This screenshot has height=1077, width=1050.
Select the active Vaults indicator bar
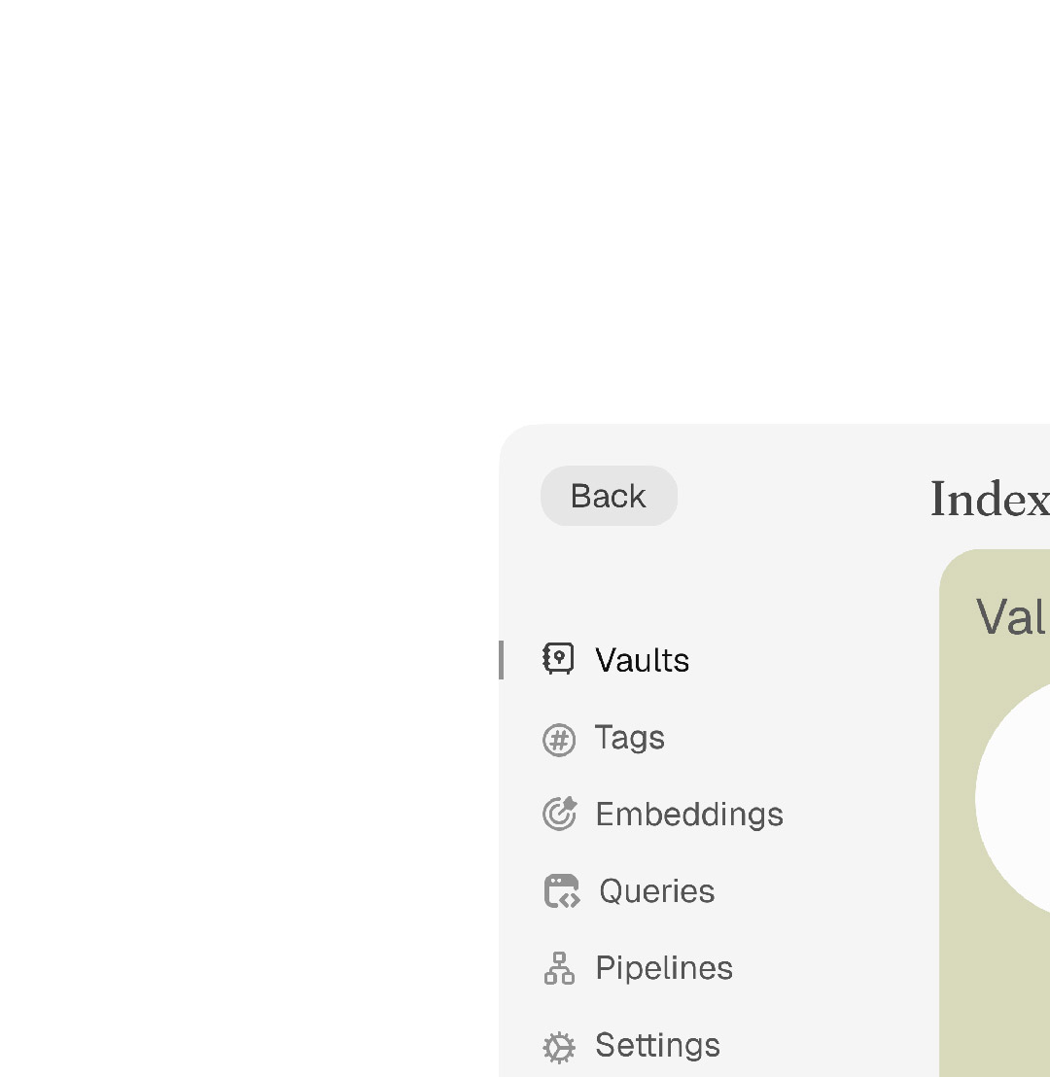pyautogui.click(x=501, y=660)
